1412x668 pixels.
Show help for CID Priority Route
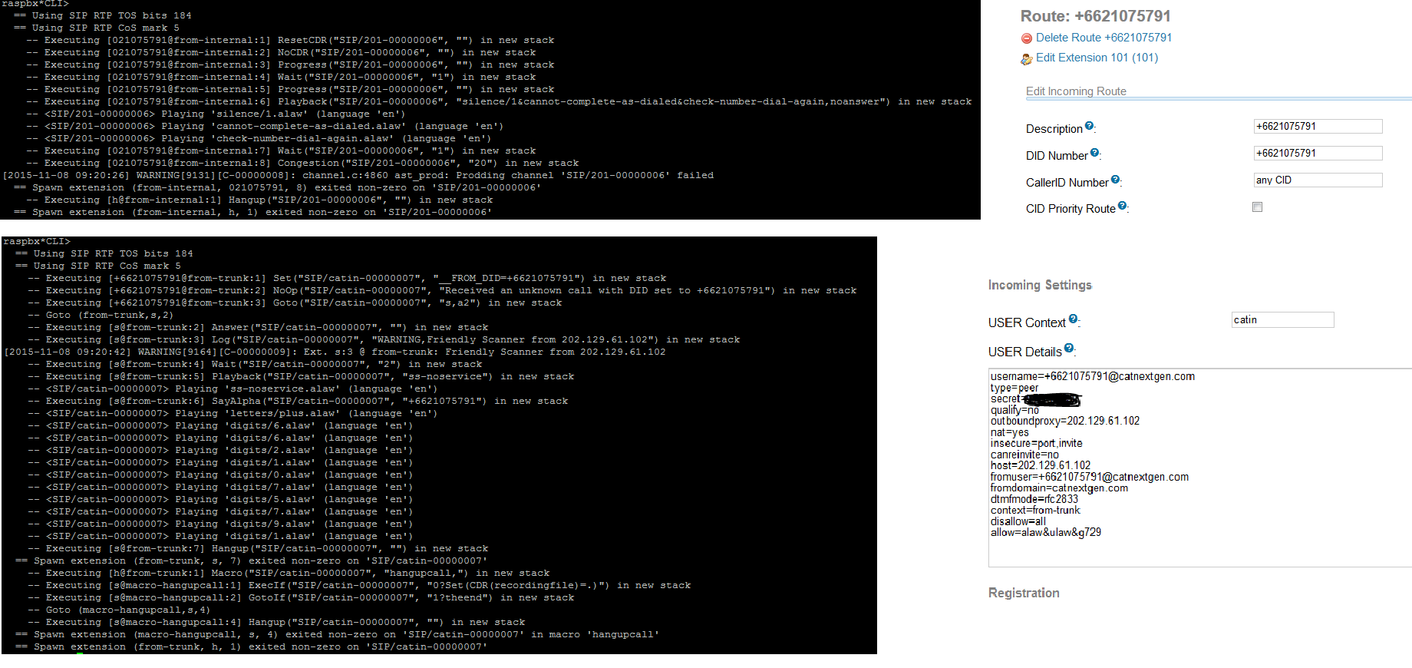pos(1123,206)
